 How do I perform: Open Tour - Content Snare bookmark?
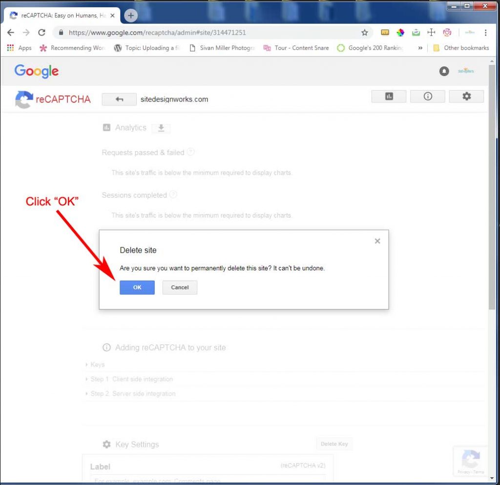click(x=296, y=48)
